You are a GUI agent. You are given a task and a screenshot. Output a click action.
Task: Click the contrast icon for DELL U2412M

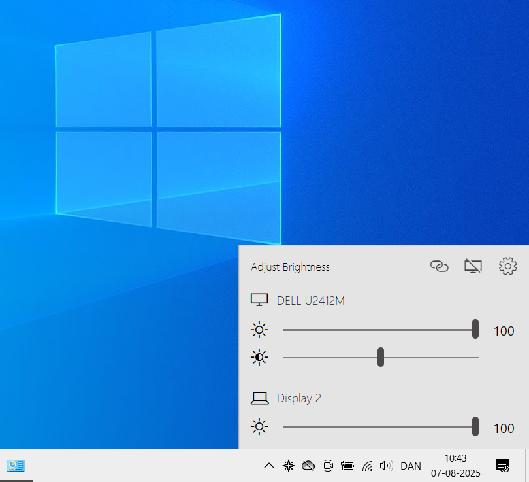coord(259,358)
